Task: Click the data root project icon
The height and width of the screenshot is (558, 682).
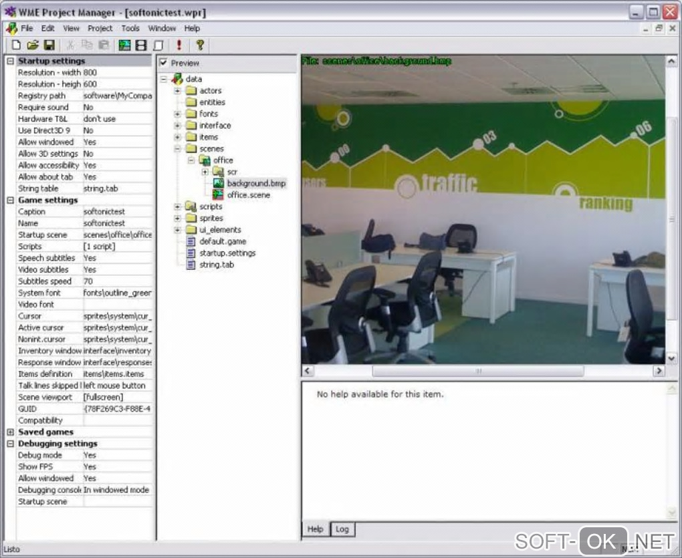Action: coord(177,79)
